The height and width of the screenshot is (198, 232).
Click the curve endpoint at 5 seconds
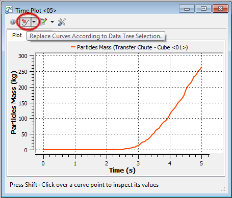click(x=201, y=67)
